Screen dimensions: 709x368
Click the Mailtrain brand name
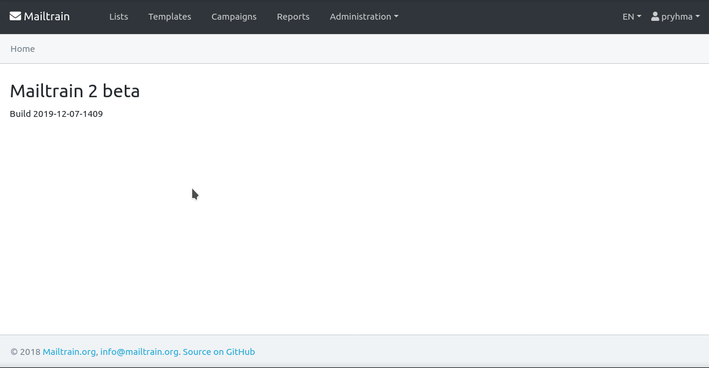47,17
